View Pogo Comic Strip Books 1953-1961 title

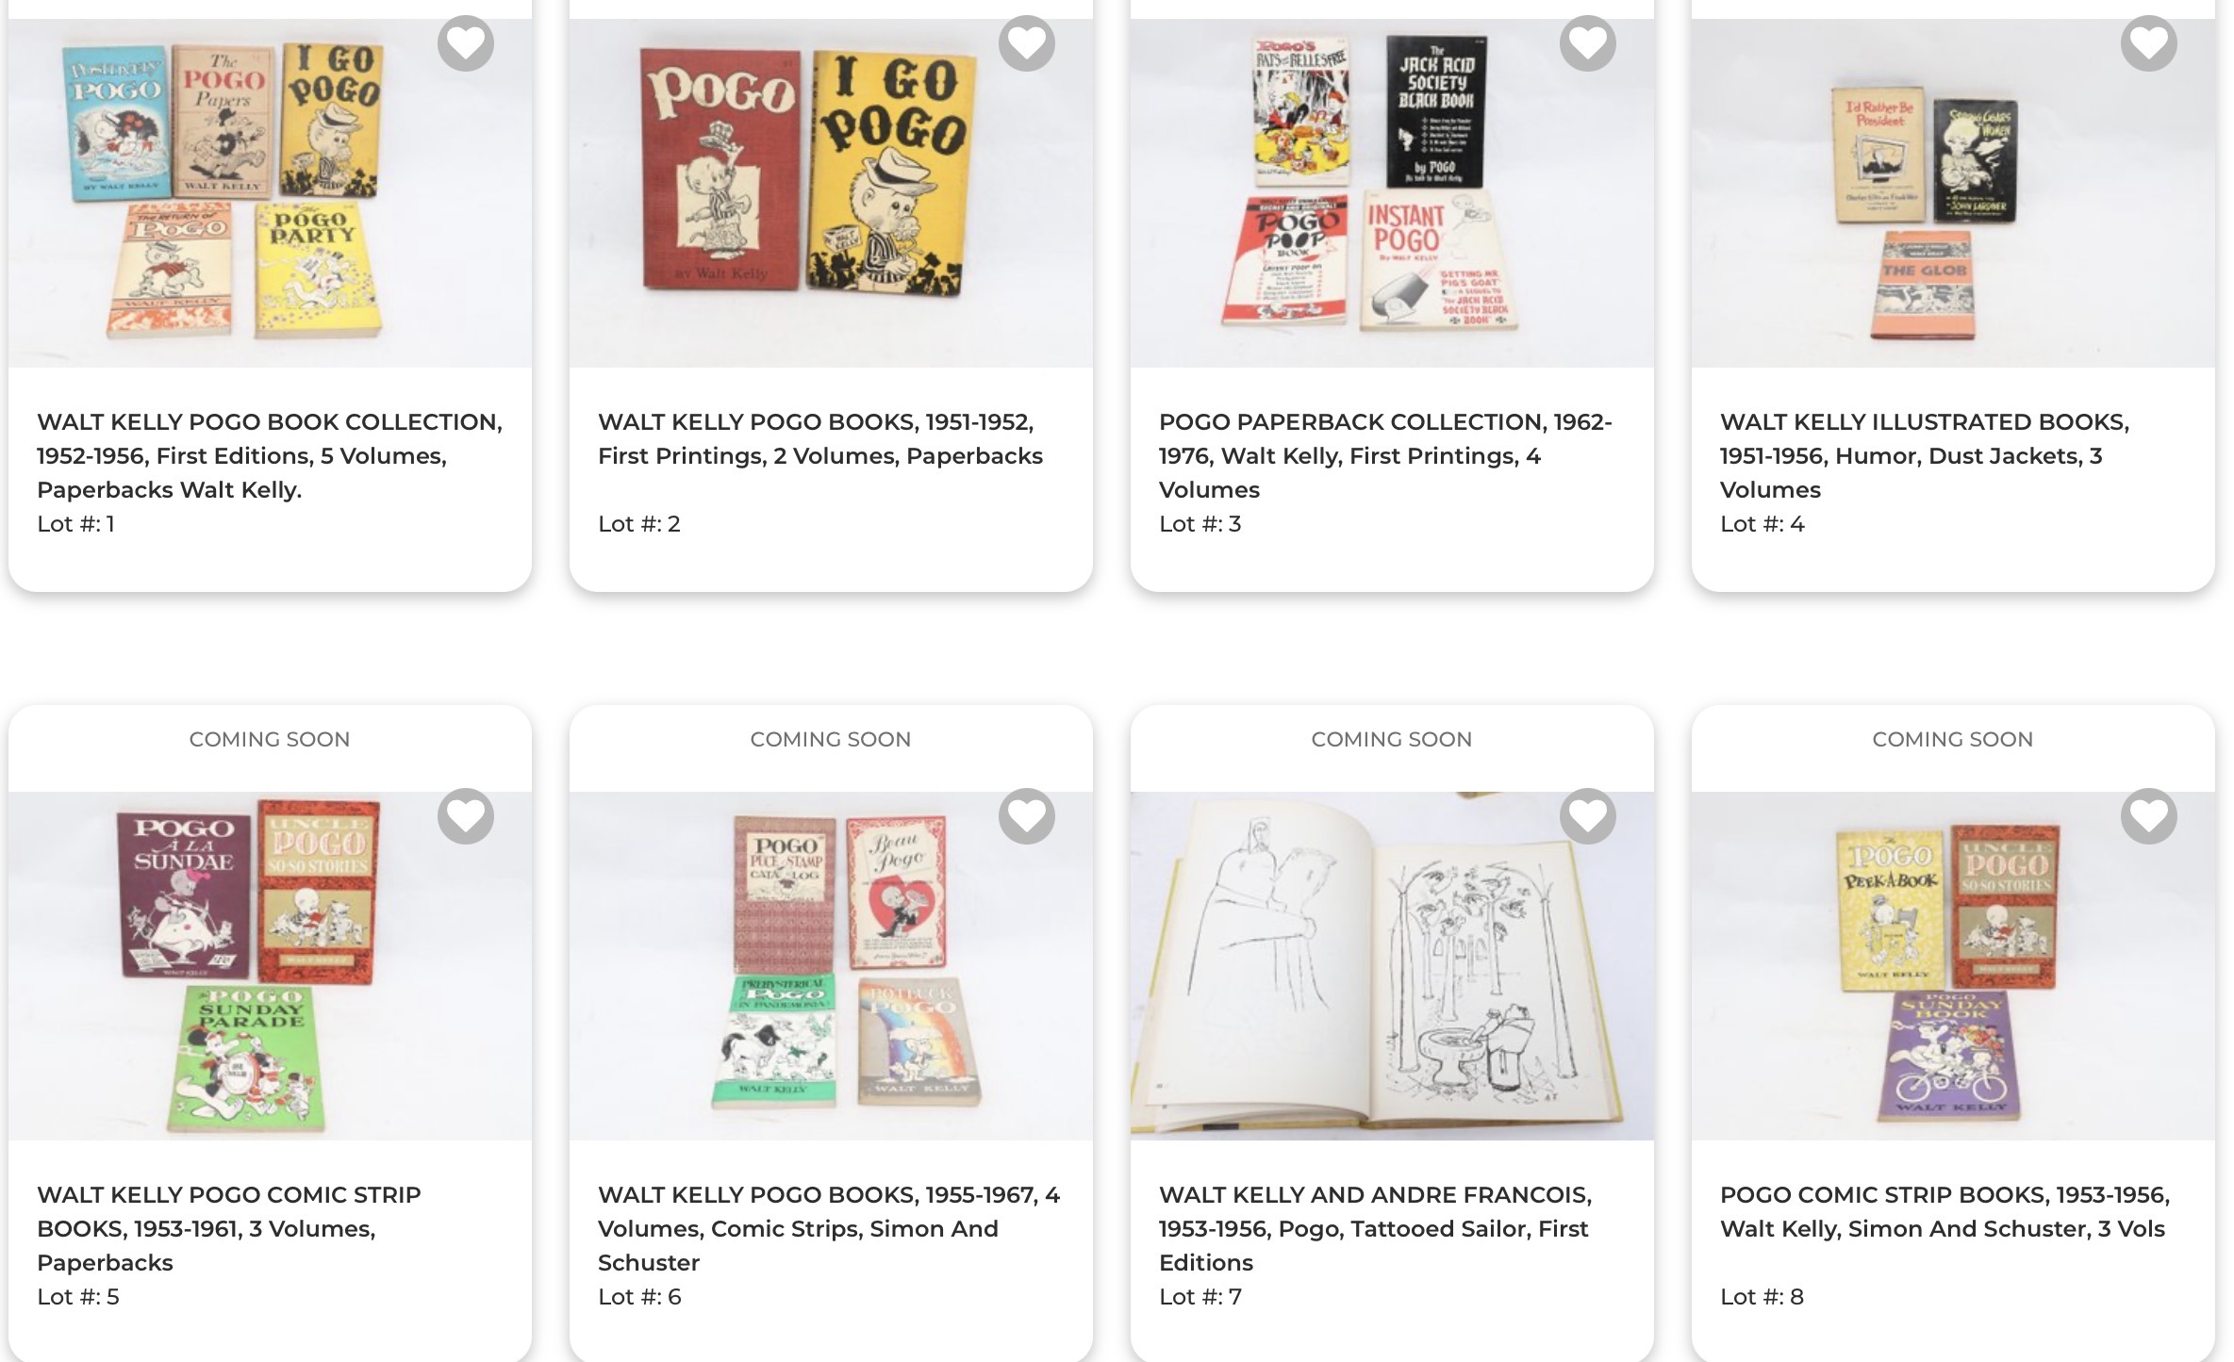click(x=229, y=1228)
